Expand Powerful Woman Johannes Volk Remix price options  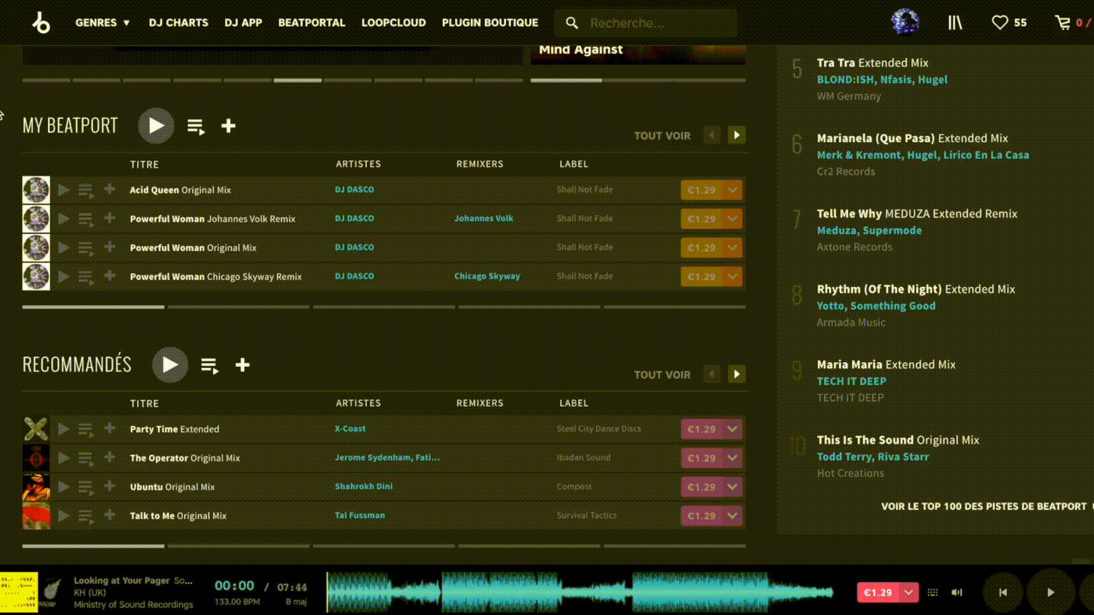(732, 219)
